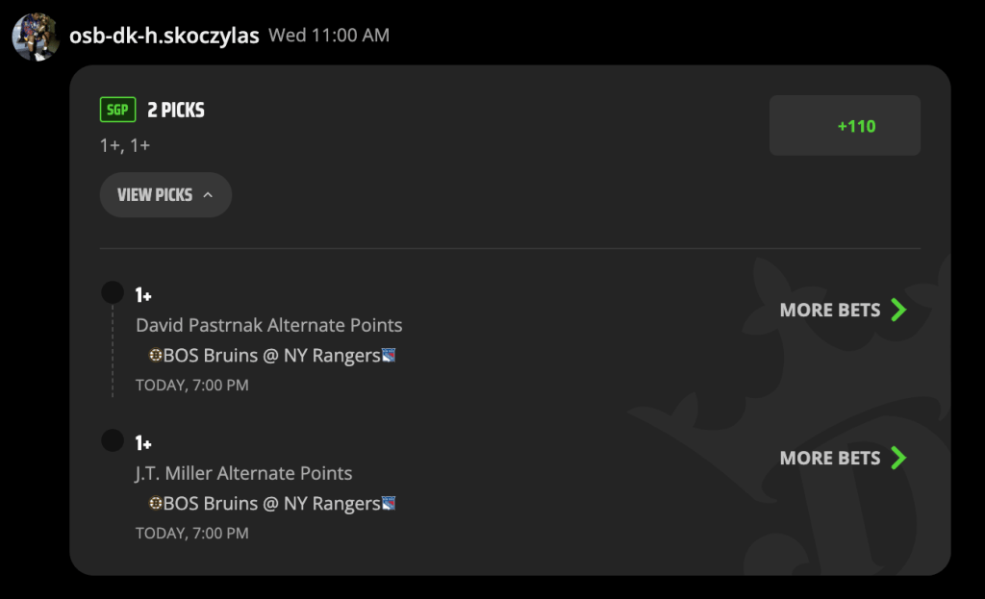This screenshot has width=985, height=599.
Task: Click Bruins logo in Pastrnak matchup
Action: pos(155,356)
